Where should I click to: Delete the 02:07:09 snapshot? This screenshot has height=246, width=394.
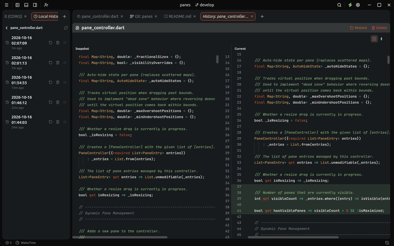click(58, 43)
